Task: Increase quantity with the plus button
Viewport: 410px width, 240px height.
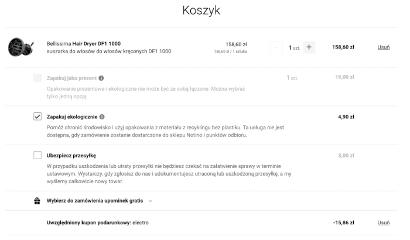Action: 309,47
